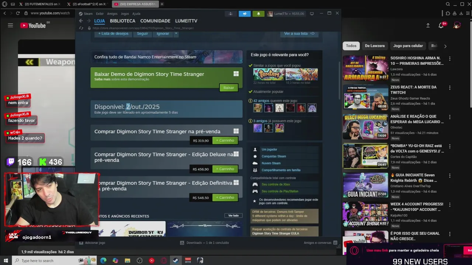The height and width of the screenshot is (265, 472).
Task: Open YouTube account avatar menu
Action: click(457, 25)
